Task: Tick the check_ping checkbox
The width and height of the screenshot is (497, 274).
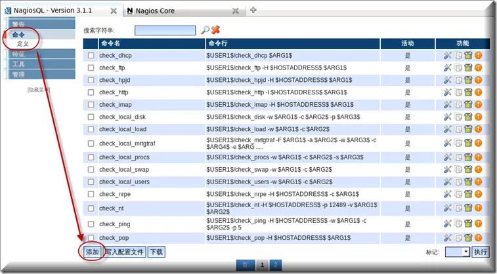Action: [91, 224]
